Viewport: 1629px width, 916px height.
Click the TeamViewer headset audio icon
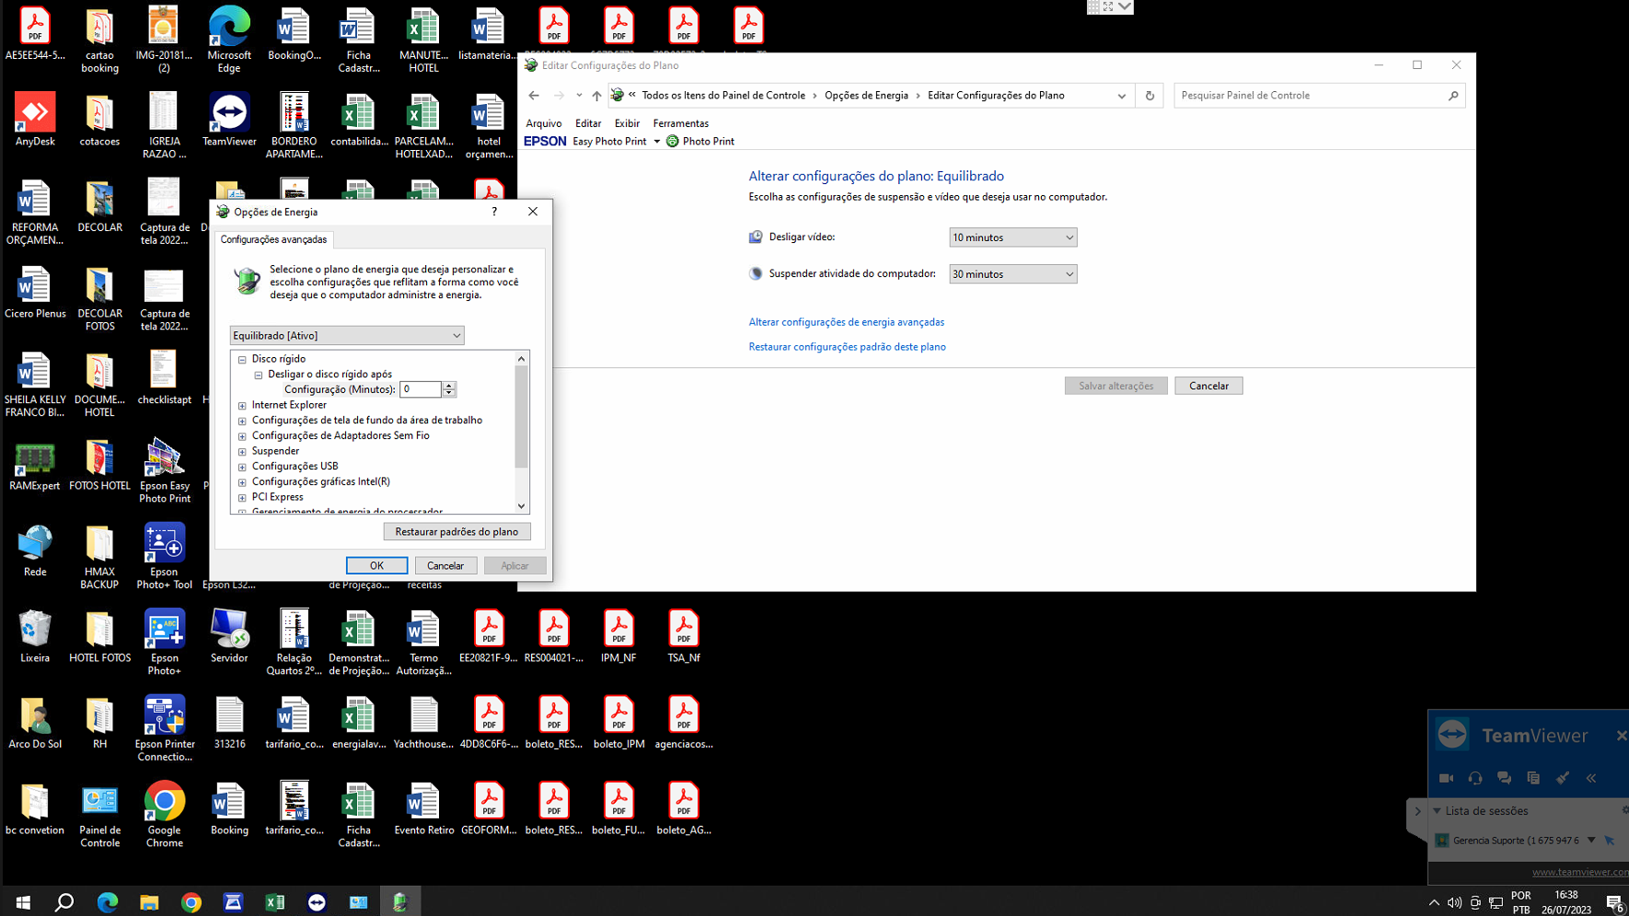(1475, 778)
